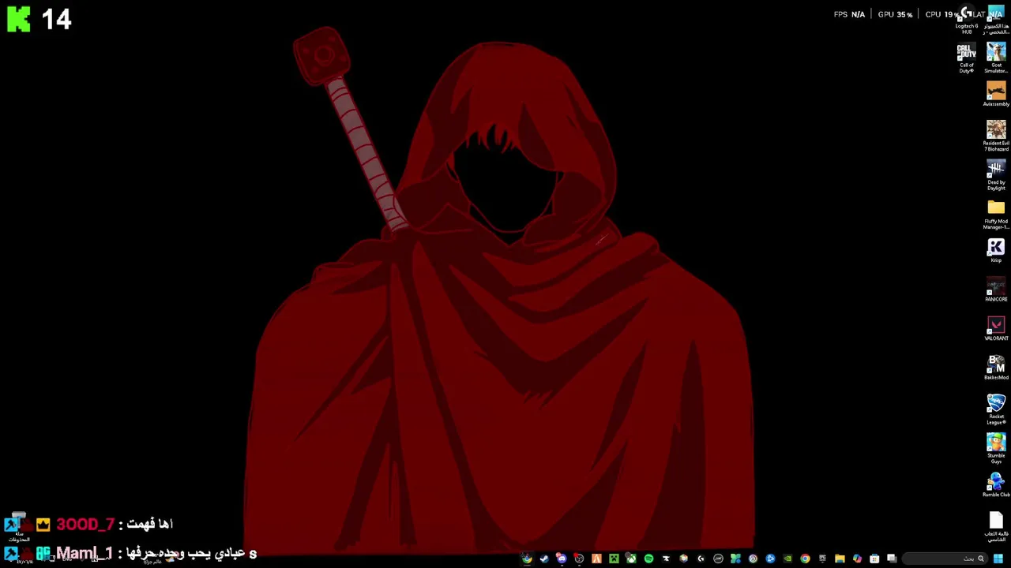Open Task View from the taskbar

pos(892,559)
